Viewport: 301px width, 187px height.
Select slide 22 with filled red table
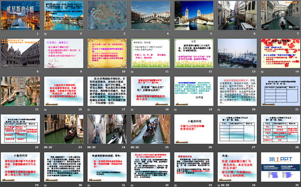coord(21,129)
